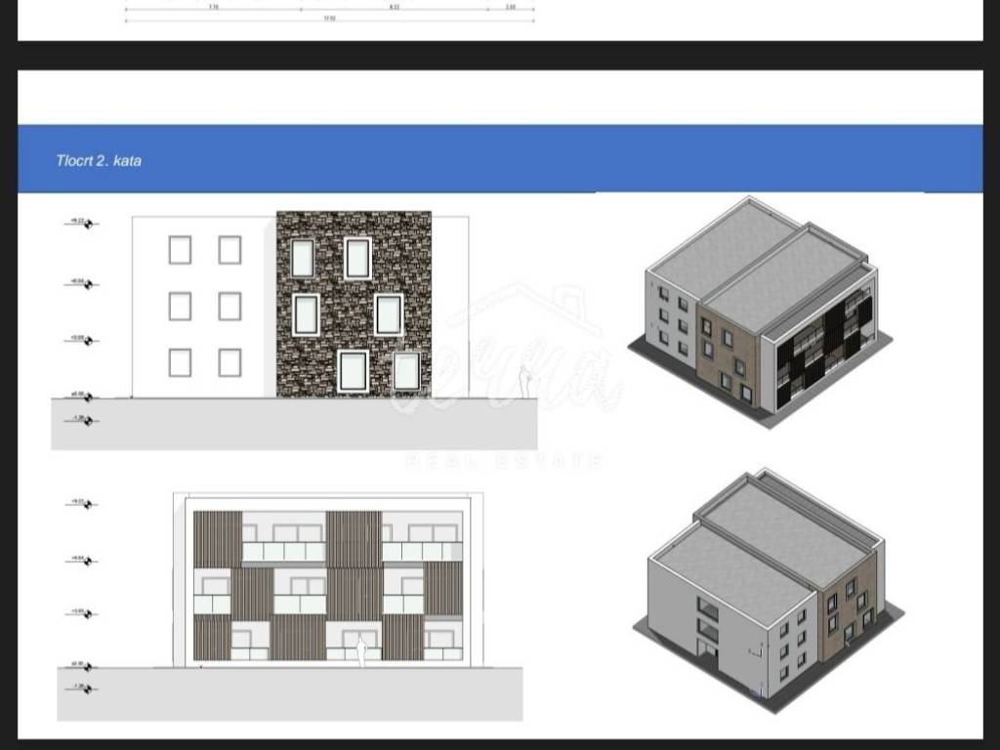Viewport: 1000px width, 750px height.
Task: Click the human figure right of upper elevation
Action: [x=524, y=382]
